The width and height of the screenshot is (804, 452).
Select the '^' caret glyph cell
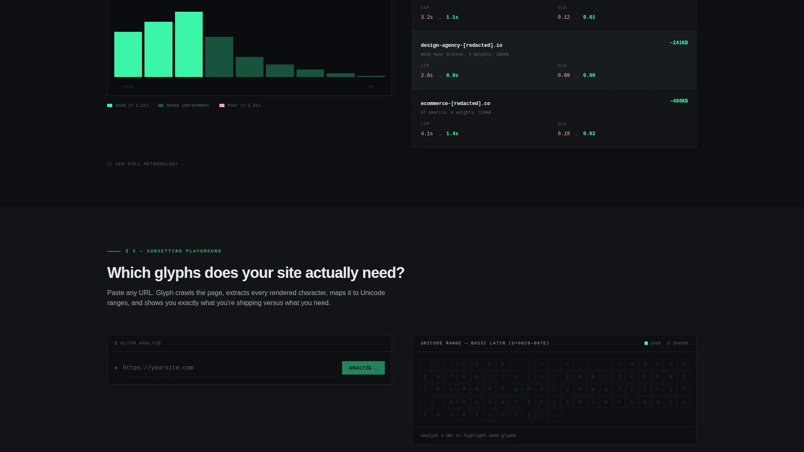[683, 389]
